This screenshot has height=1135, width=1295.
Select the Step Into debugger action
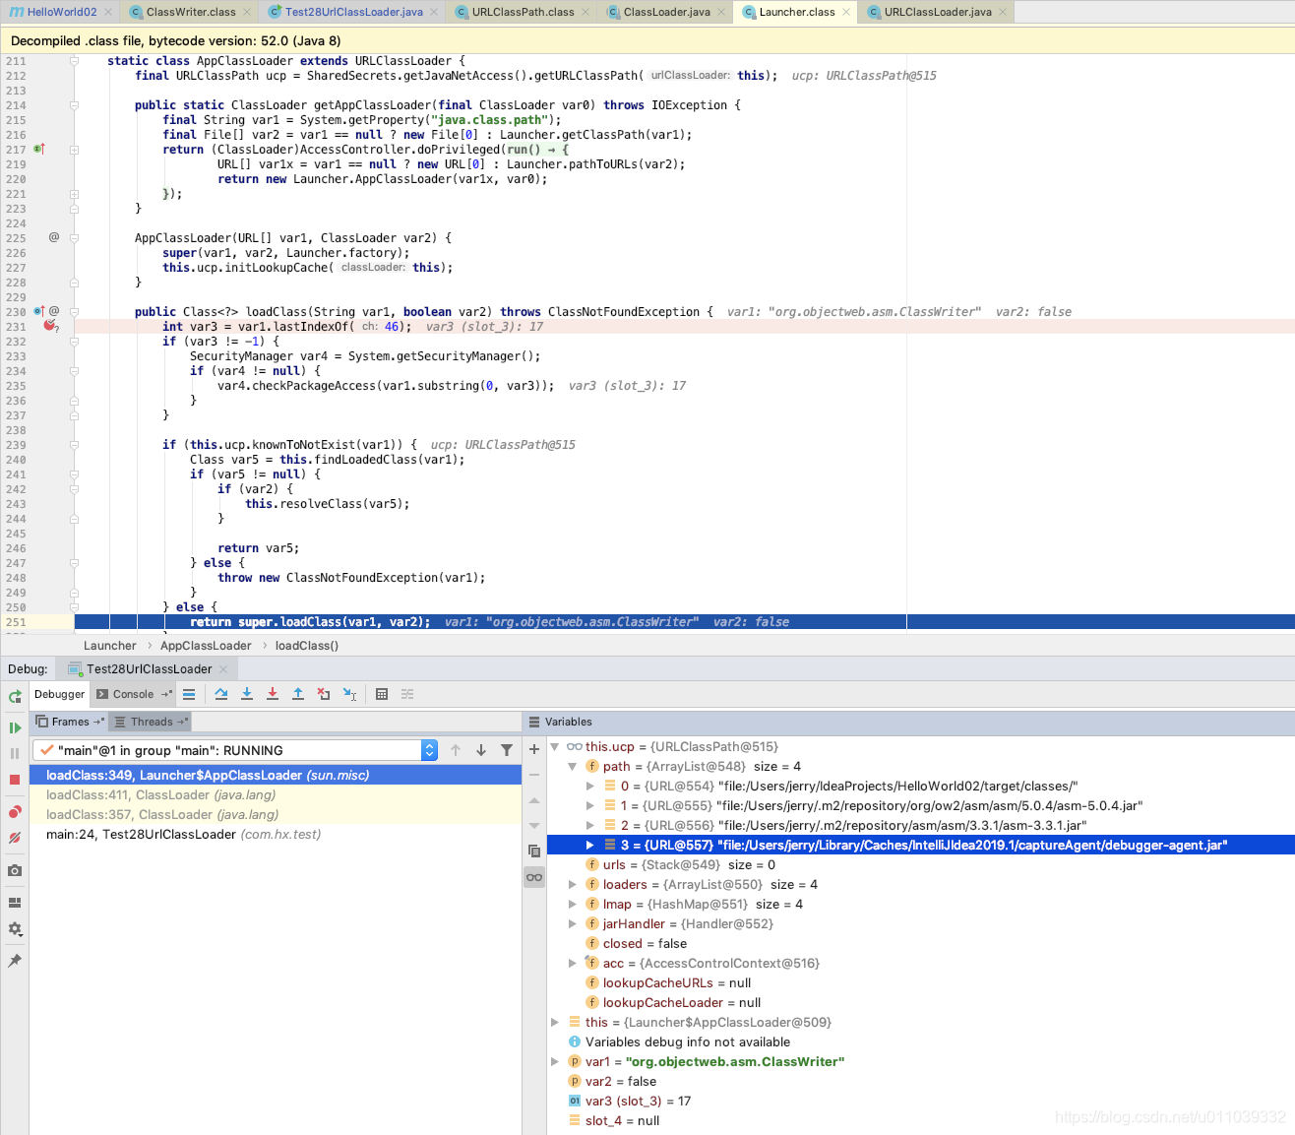click(x=247, y=694)
